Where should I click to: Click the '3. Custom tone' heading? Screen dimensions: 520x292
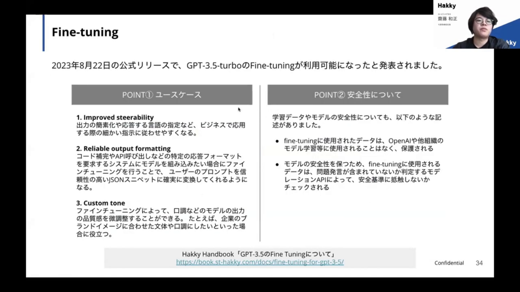[x=101, y=203]
